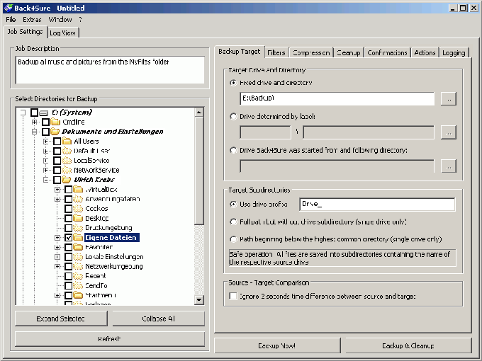Click the Dokumente und Einstellungen folder icon
482x361 pixels.
point(55,132)
